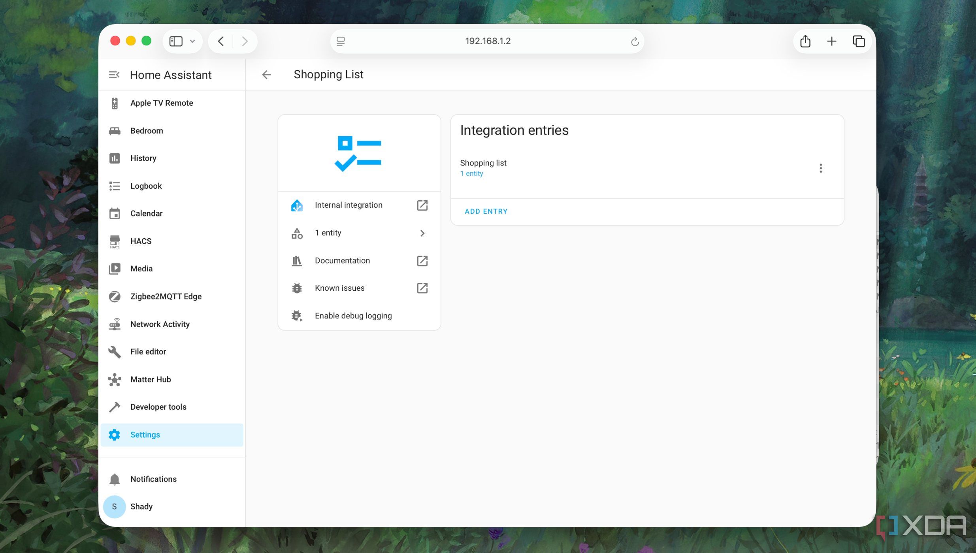Select HACS in the sidebar
The width and height of the screenshot is (976, 553).
pyautogui.click(x=172, y=241)
